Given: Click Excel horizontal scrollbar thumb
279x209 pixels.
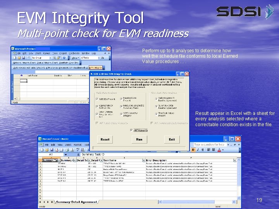Looking at the screenshot, I should pos(189,202).
